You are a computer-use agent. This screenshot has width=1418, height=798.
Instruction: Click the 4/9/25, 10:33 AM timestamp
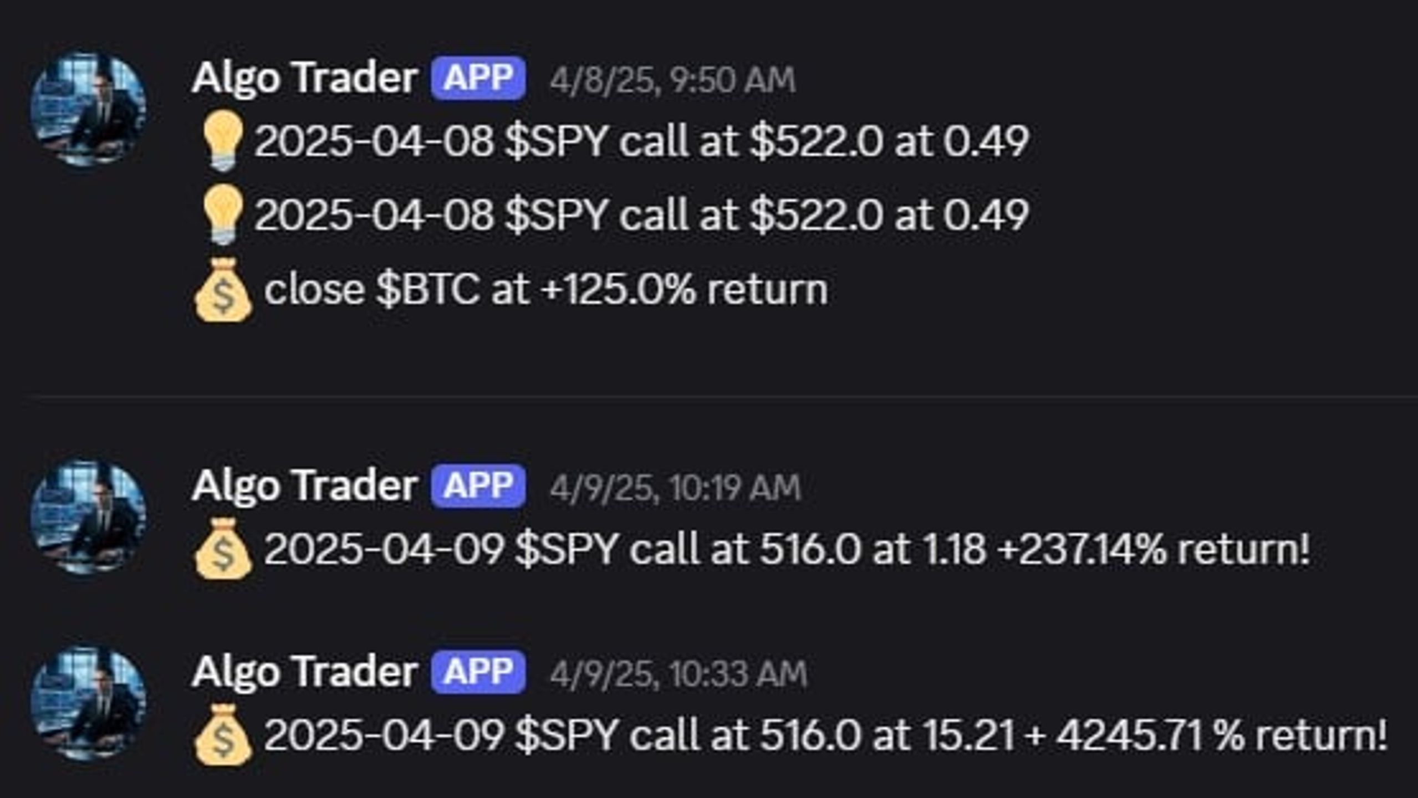[678, 674]
